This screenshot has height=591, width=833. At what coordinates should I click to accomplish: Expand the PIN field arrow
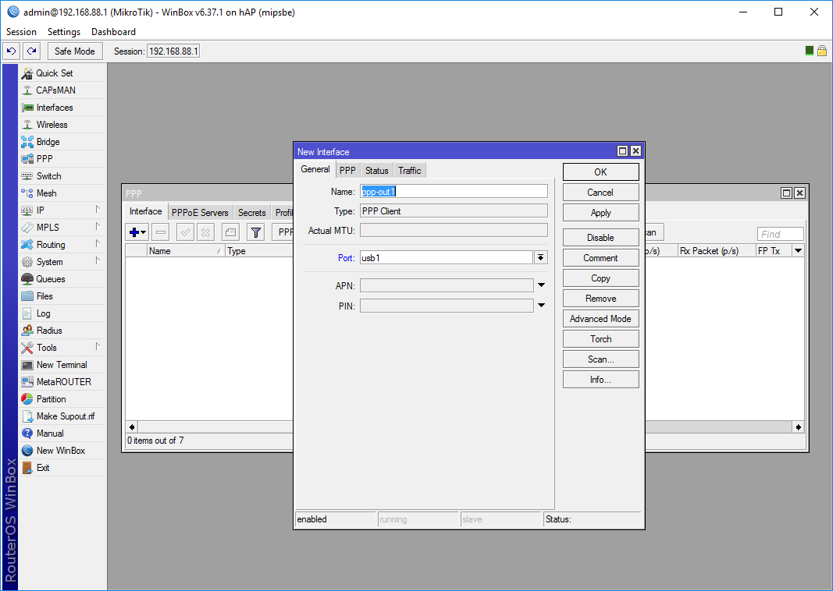pyautogui.click(x=541, y=306)
